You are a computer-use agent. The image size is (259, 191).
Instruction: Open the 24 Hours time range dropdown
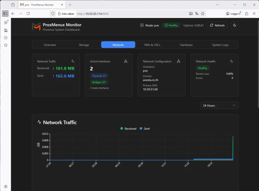pos(219,105)
